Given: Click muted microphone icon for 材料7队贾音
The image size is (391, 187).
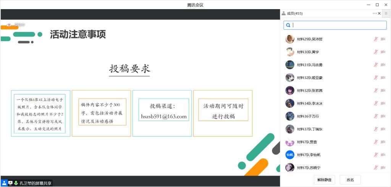Looking at the screenshot, I should tap(376, 142).
